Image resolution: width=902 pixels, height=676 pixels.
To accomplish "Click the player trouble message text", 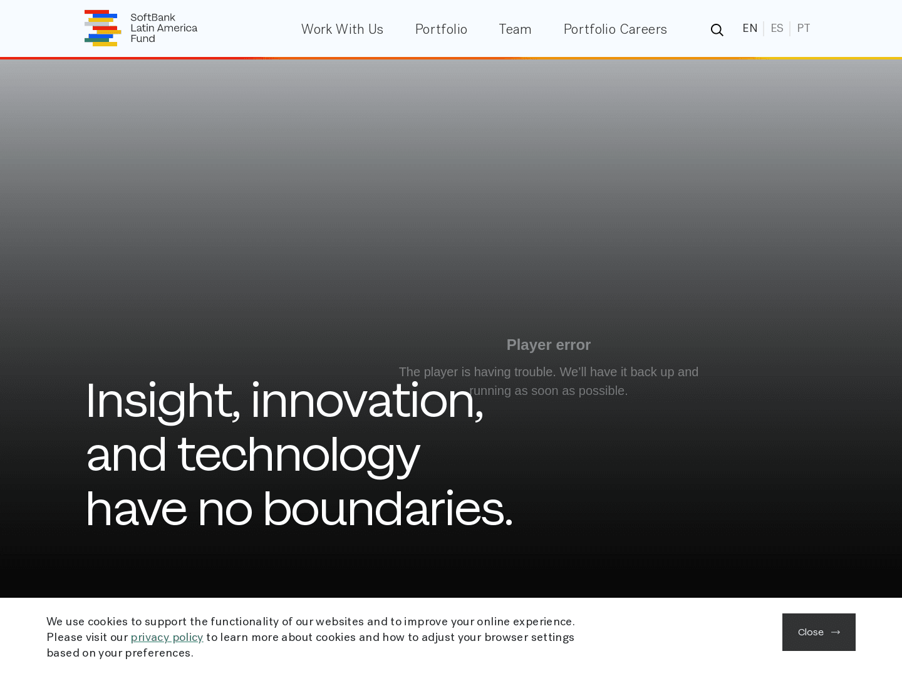I will click(x=548, y=372).
